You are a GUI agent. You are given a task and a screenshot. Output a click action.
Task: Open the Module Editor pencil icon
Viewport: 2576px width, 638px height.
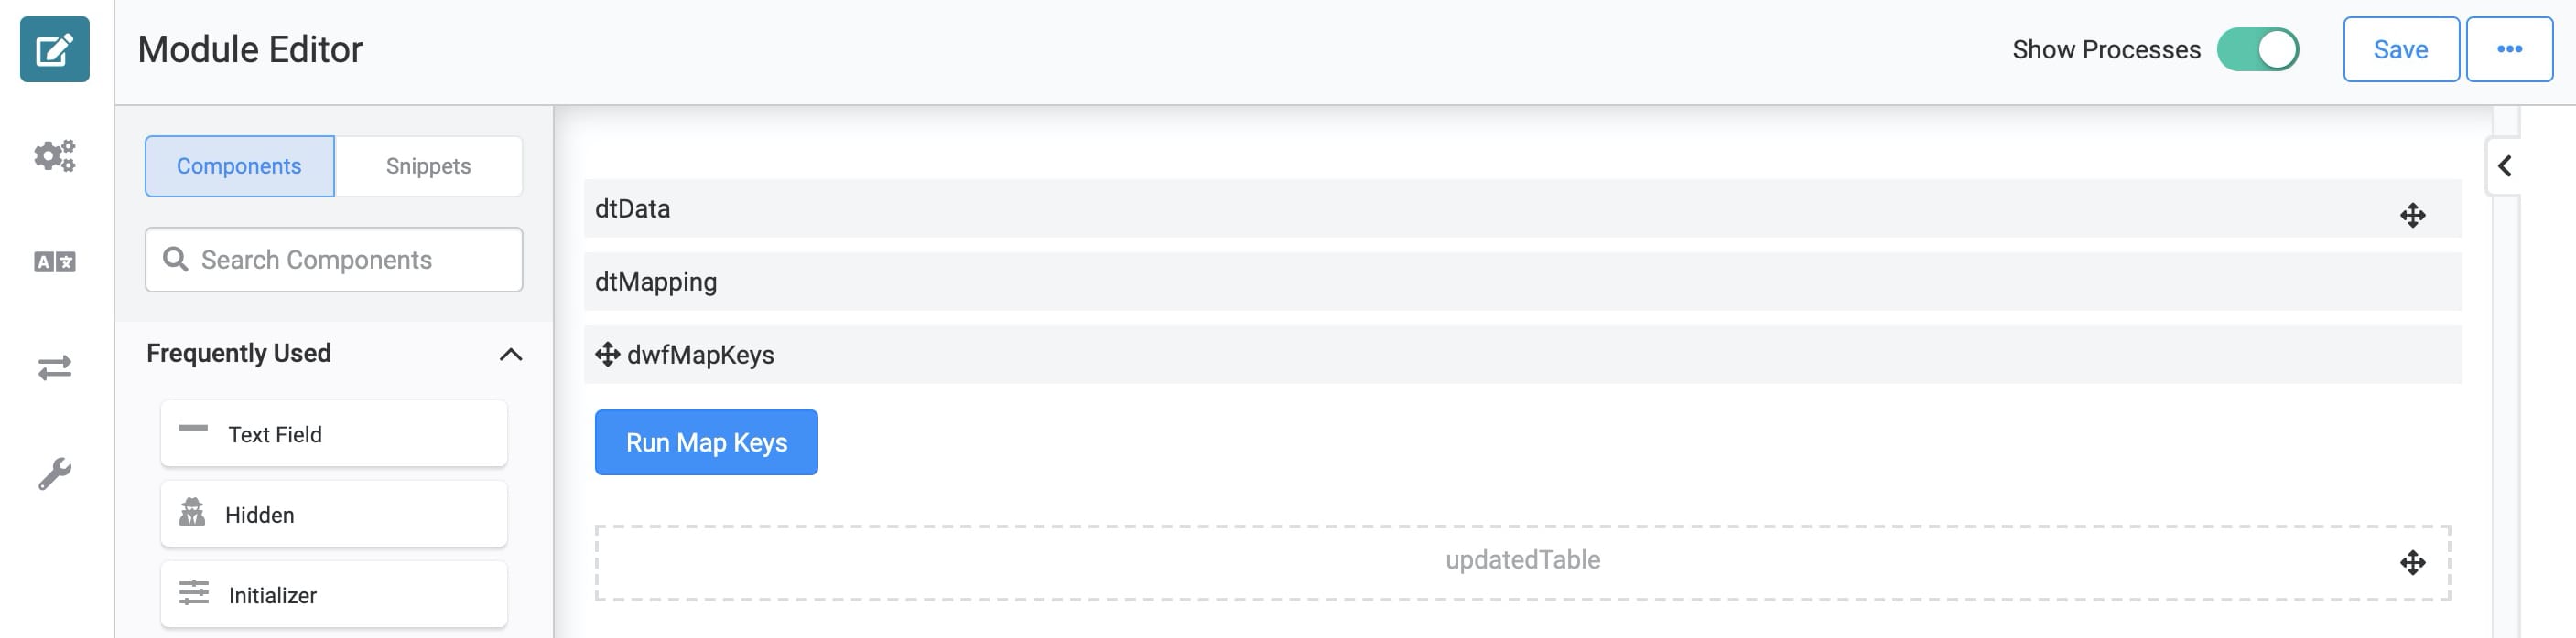[54, 49]
